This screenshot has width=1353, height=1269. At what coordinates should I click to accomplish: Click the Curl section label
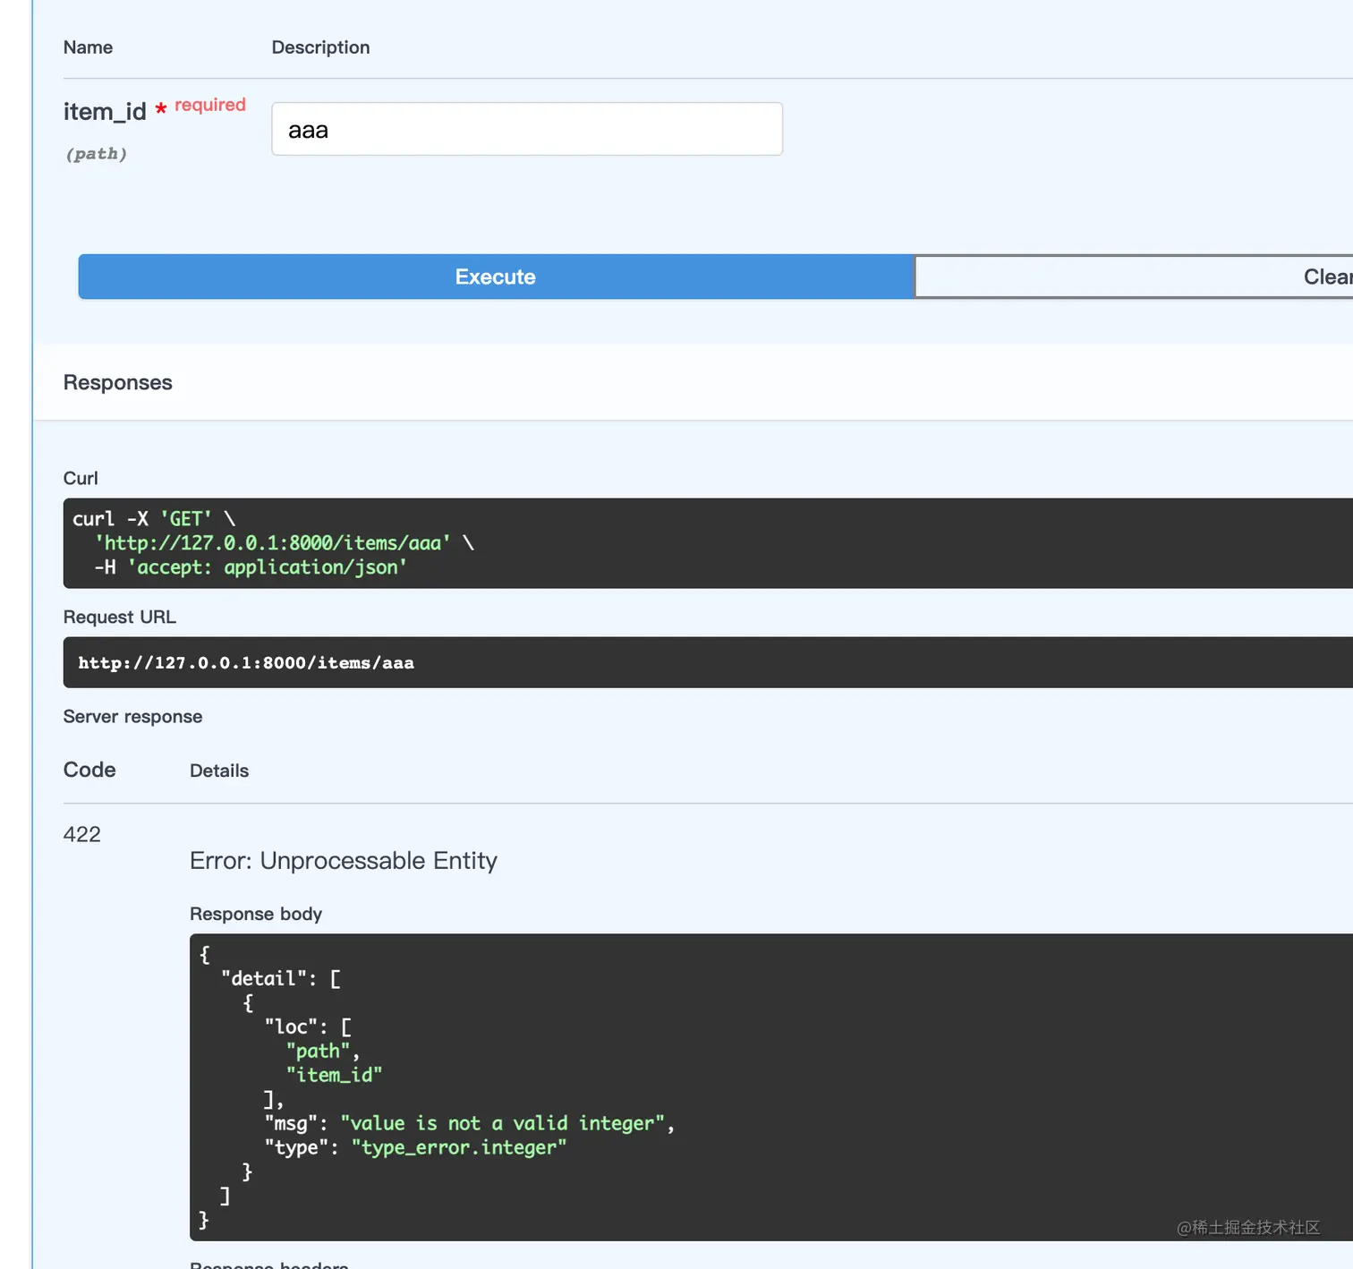point(81,479)
